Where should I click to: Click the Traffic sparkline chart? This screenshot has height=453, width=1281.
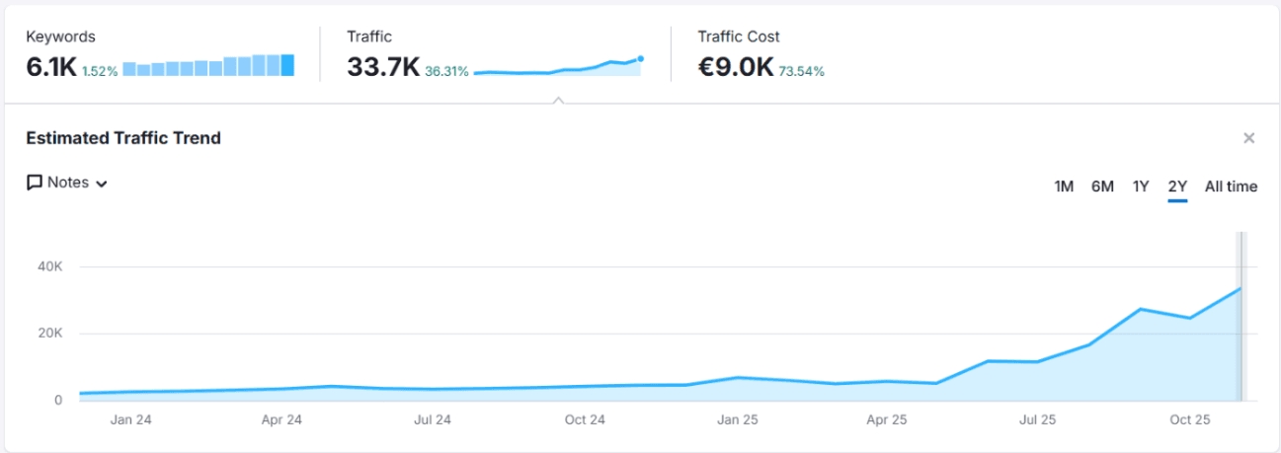[x=558, y=67]
